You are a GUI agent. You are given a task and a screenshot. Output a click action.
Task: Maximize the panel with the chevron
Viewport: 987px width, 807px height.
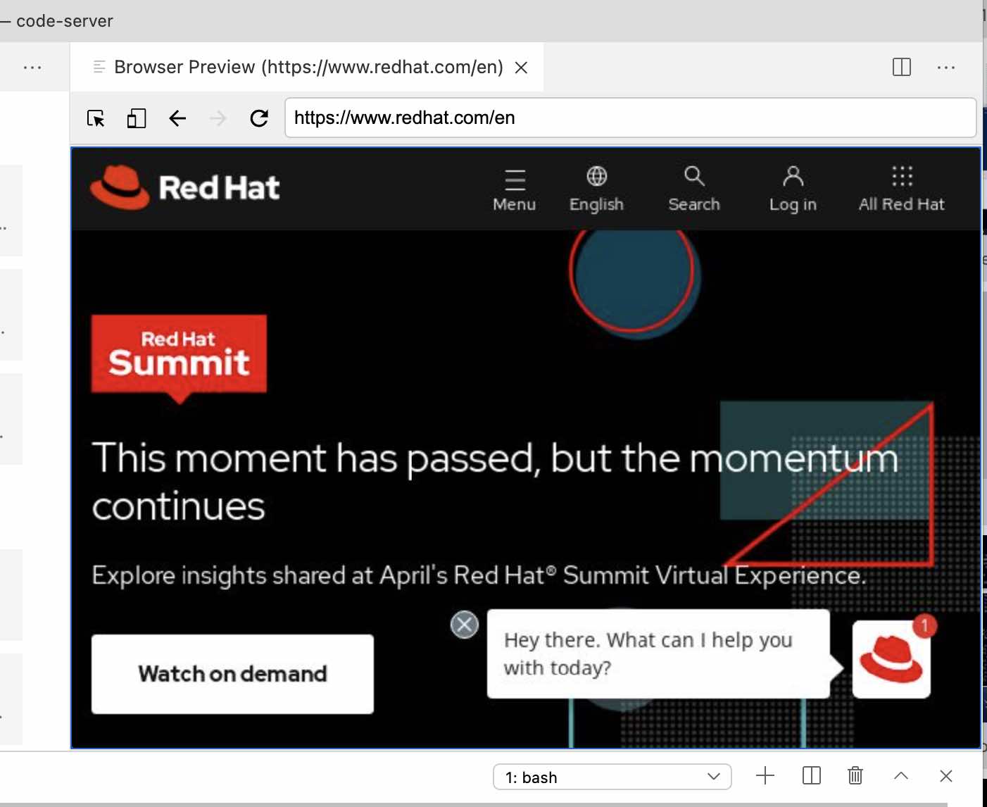click(x=900, y=775)
